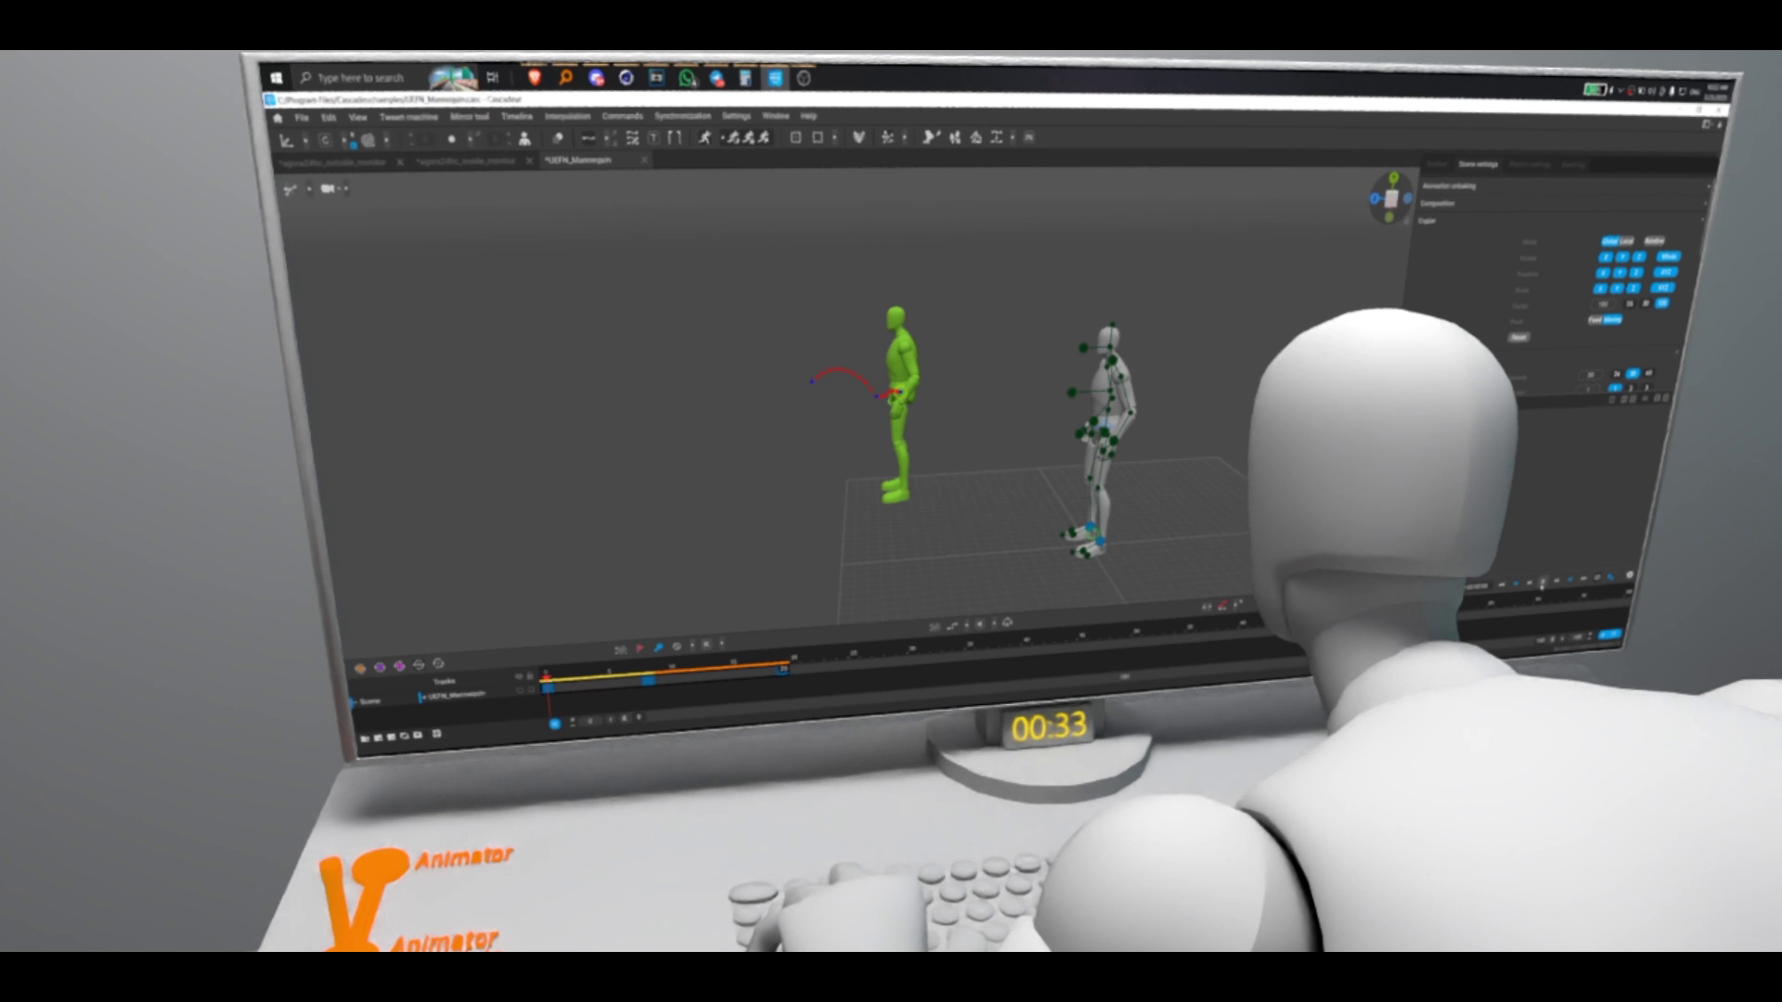The image size is (1782, 1002).
Task: Click the character figure icon in toolbar
Action: pyautogui.click(x=524, y=139)
